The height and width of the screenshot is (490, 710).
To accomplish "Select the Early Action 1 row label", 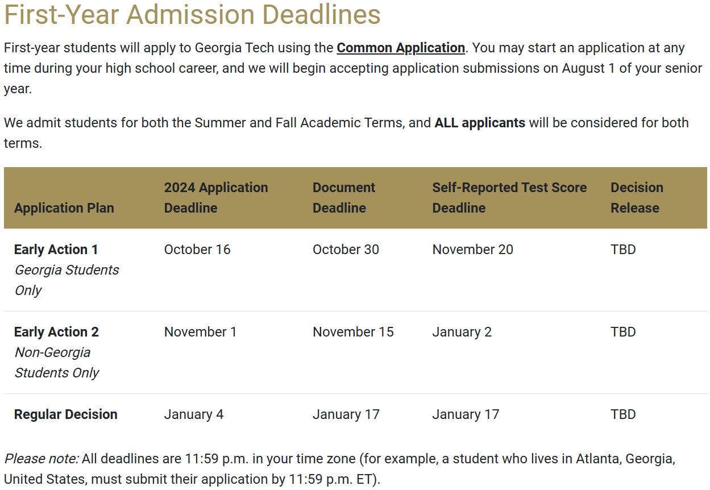I will tap(56, 250).
